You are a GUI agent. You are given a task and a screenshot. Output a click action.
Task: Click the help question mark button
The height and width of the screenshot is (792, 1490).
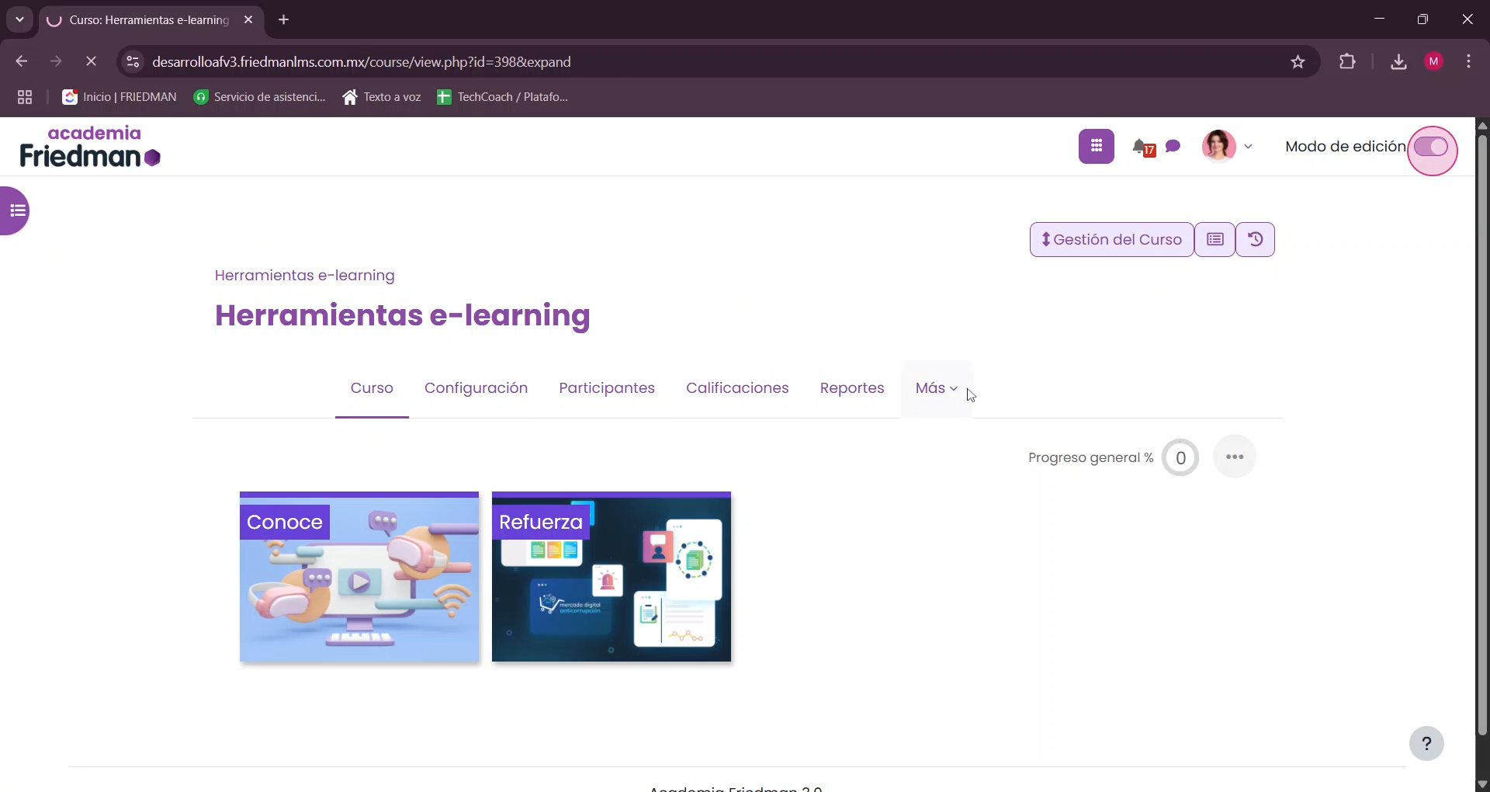pos(1426,744)
